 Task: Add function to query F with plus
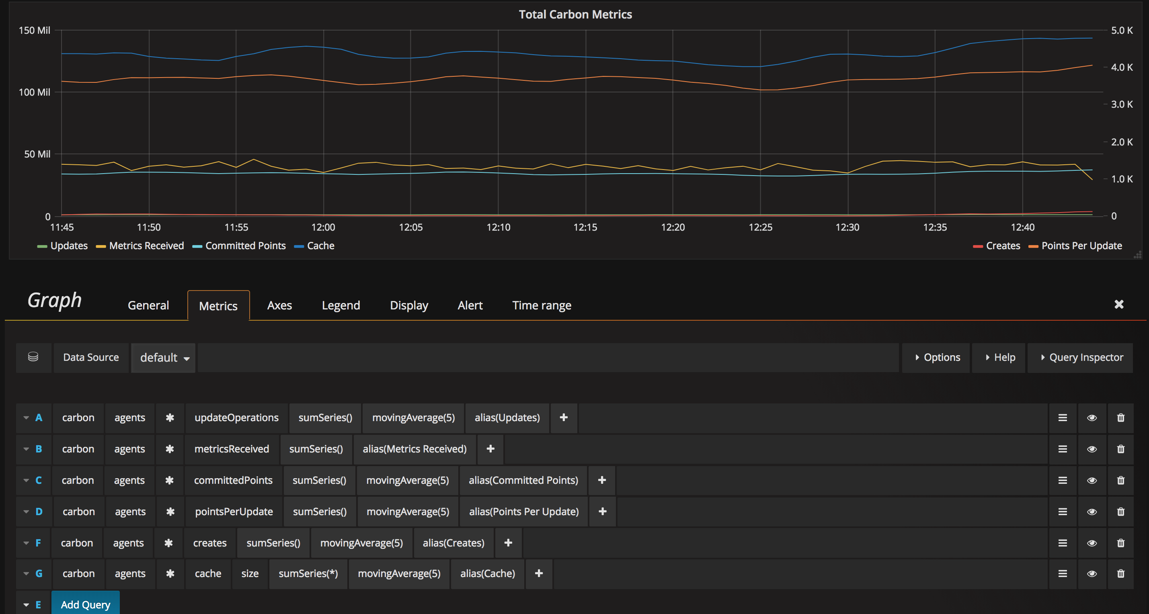pos(508,542)
